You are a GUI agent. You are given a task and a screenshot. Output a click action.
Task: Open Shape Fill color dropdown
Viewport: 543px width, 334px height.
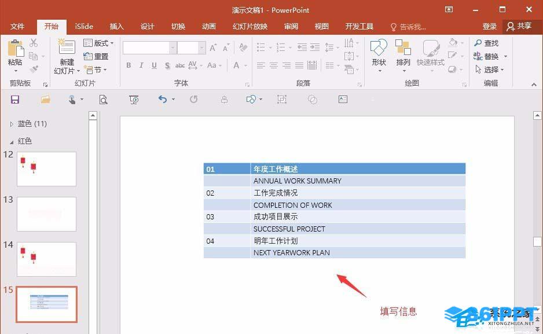coord(462,43)
